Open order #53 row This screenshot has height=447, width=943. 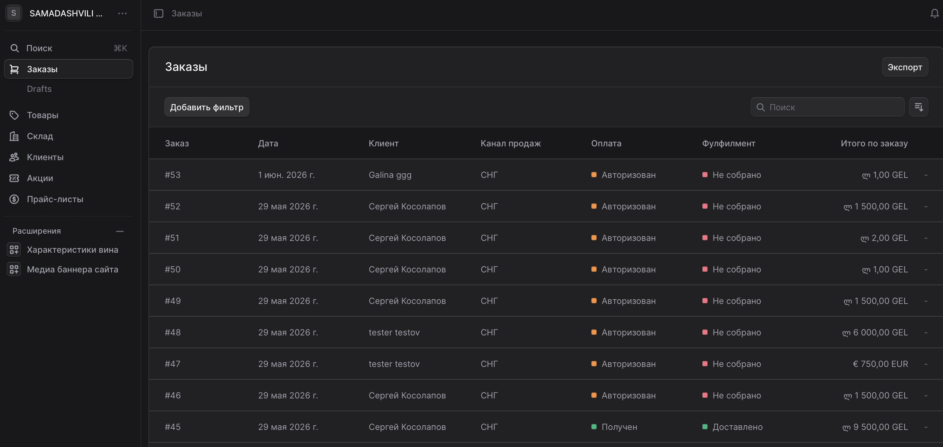coord(545,175)
